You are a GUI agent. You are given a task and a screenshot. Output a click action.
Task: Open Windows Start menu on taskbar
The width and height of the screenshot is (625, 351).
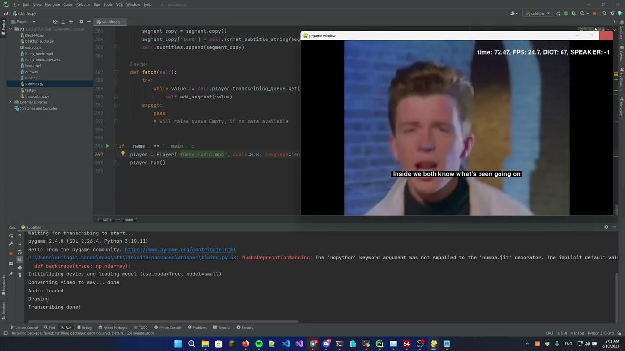click(178, 344)
